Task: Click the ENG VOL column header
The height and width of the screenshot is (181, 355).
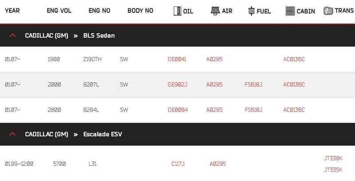Action: pos(59,11)
